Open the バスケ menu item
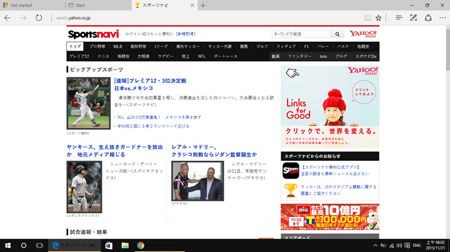The height and width of the screenshot is (252, 450). coord(343,46)
